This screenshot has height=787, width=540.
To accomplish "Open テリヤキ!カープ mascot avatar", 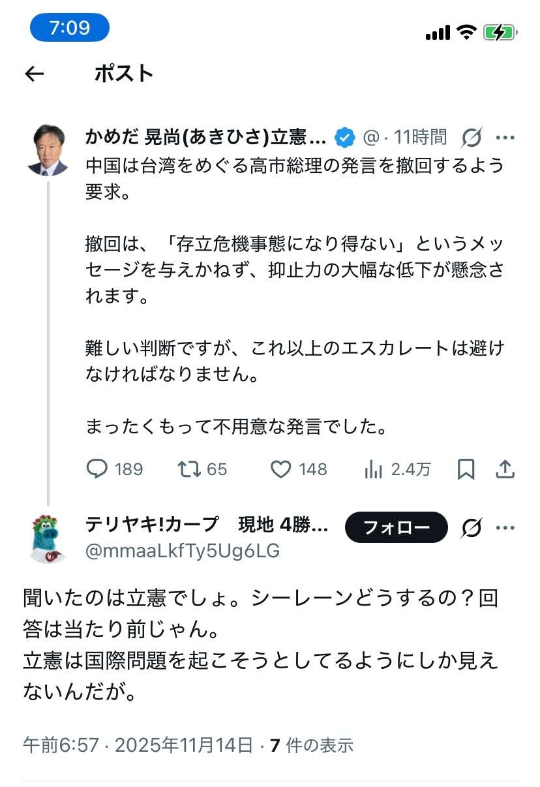I will 48,538.
